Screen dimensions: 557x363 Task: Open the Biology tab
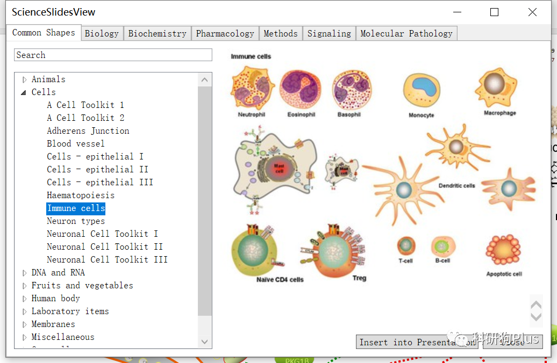(x=102, y=33)
